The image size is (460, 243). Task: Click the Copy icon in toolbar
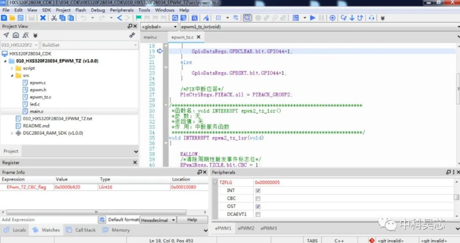coord(62,18)
